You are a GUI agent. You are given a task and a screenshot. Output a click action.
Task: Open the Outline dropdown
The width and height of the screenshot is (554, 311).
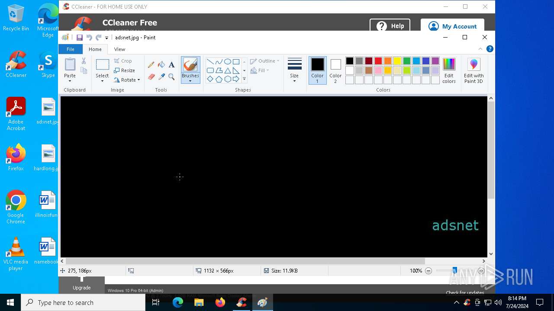(x=264, y=61)
